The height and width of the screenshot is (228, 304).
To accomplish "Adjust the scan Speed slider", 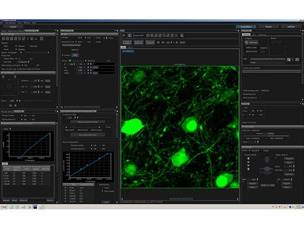I will (34, 53).
